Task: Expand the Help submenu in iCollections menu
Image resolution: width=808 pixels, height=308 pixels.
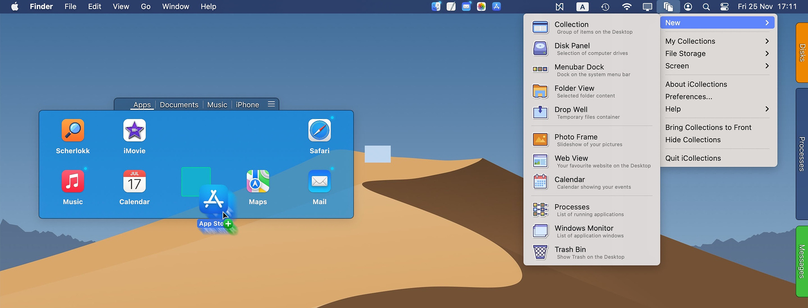Action: (717, 109)
